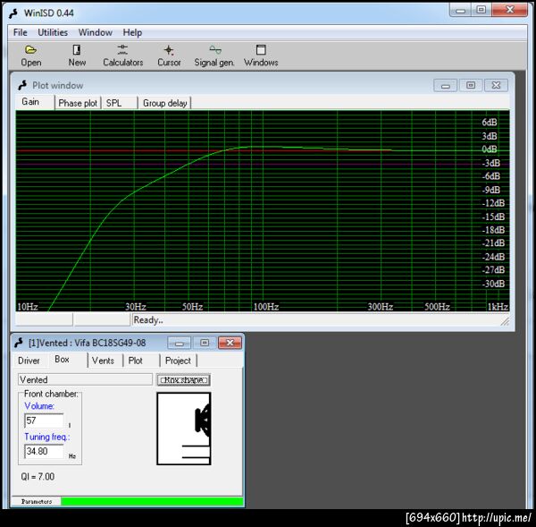Close the WinISD main window
Image resolution: width=536 pixels, height=527 pixels.
[510, 10]
